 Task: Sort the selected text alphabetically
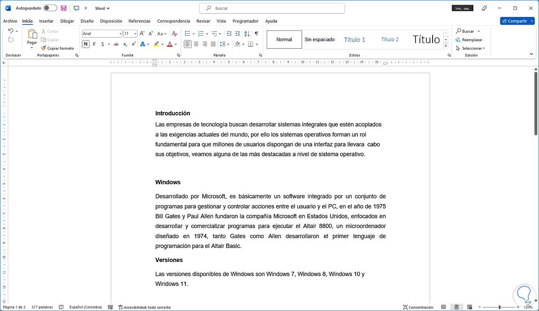point(247,33)
